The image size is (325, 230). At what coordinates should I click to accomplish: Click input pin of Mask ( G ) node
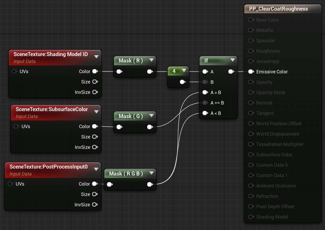(120, 127)
